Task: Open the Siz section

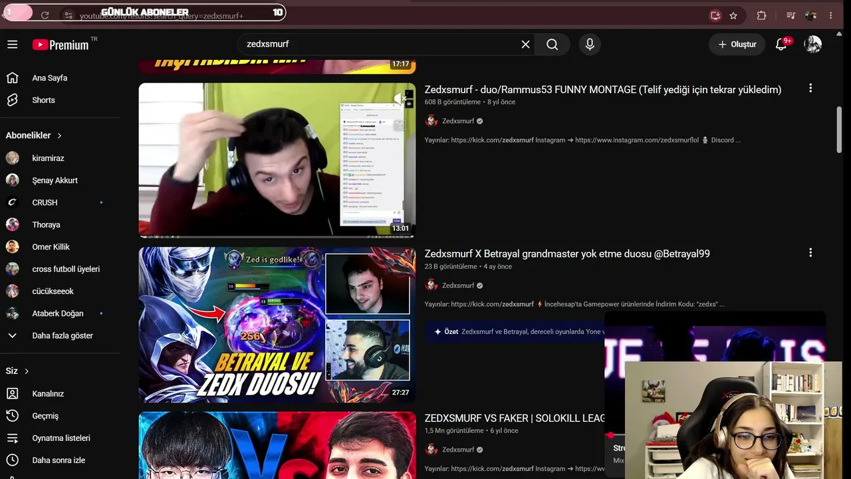Action: pyautogui.click(x=18, y=371)
